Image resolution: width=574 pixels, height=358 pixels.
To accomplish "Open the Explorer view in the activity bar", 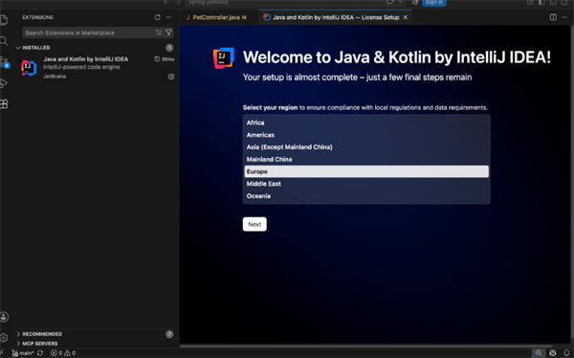I will tap(3, 20).
